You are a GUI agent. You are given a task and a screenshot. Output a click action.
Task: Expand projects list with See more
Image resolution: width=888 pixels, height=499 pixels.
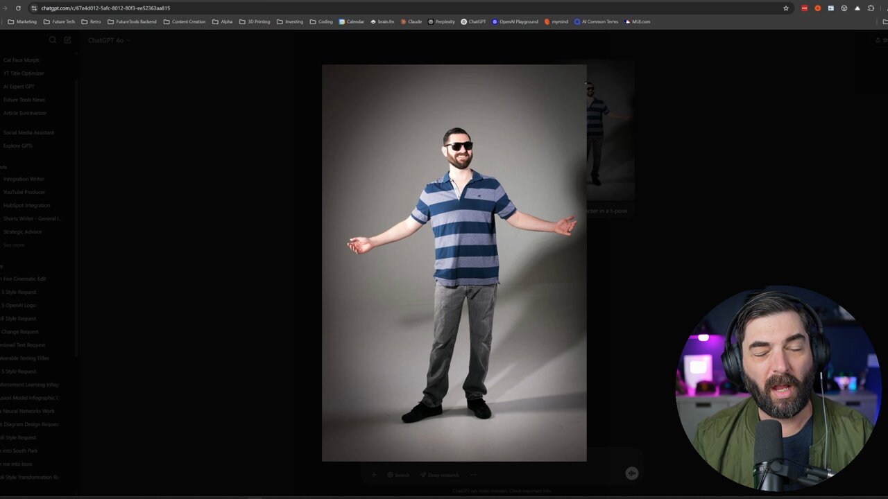pos(14,245)
